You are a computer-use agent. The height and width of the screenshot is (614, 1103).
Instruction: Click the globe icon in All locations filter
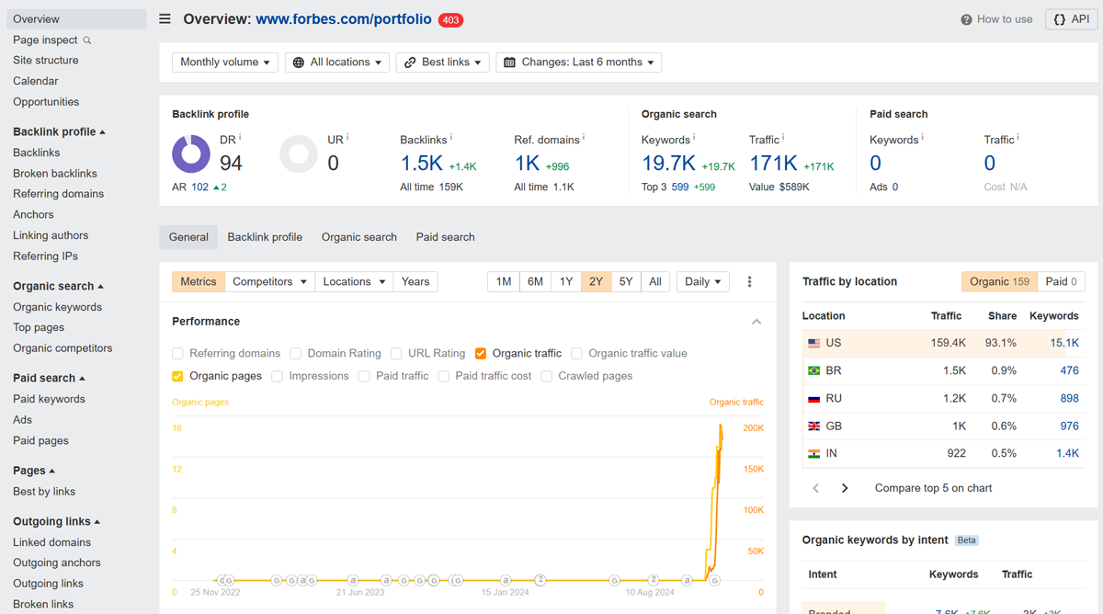point(299,63)
